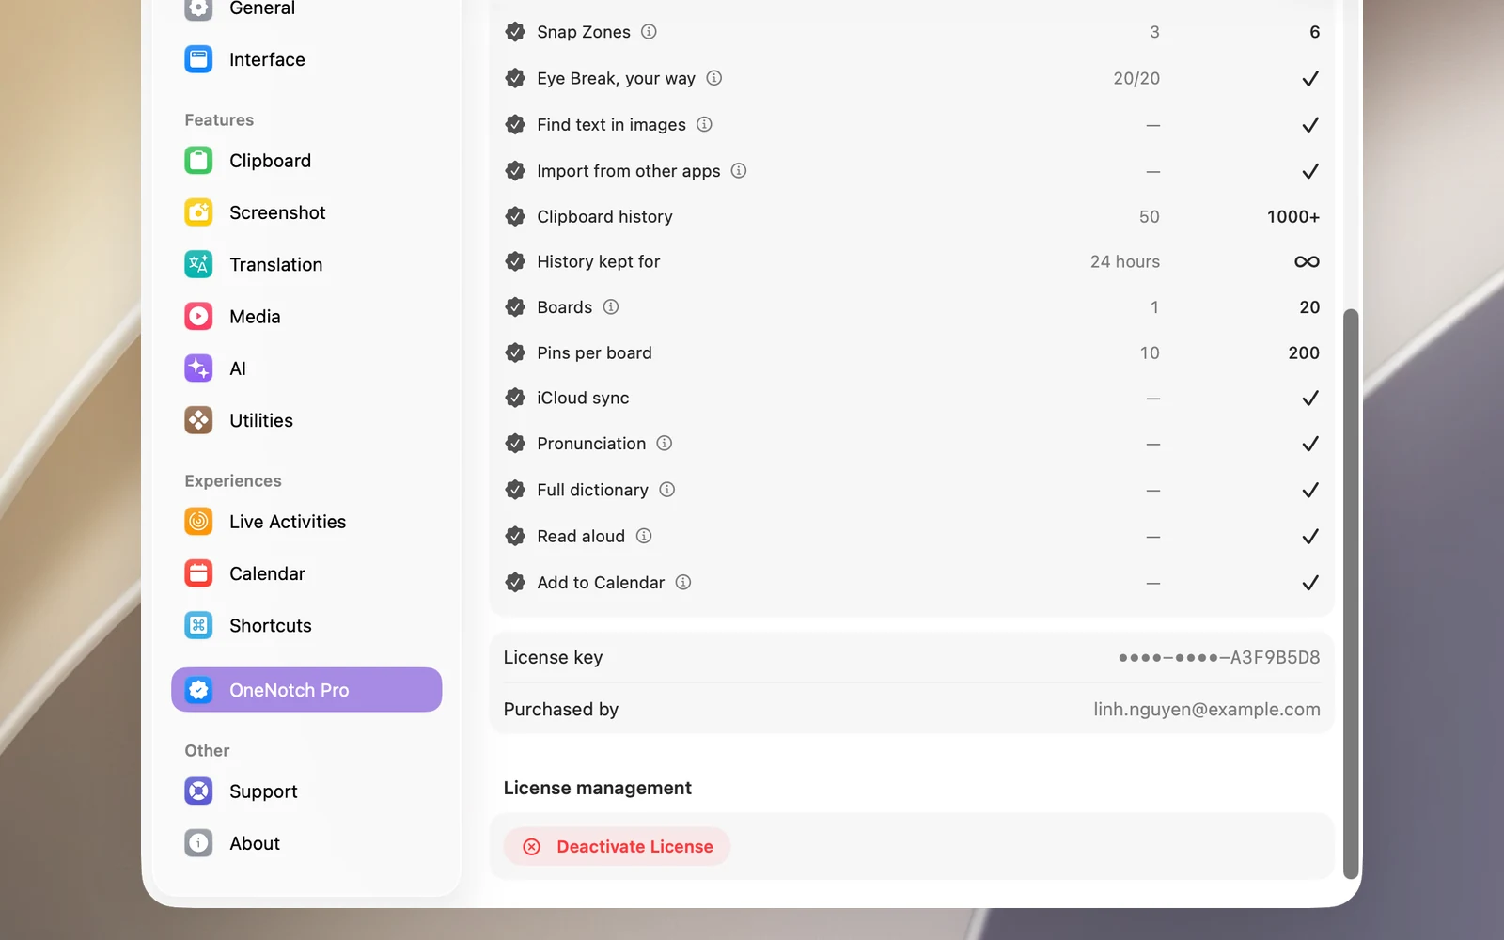Image resolution: width=1504 pixels, height=940 pixels.
Task: Open the Live Activities icon
Action: (x=198, y=521)
